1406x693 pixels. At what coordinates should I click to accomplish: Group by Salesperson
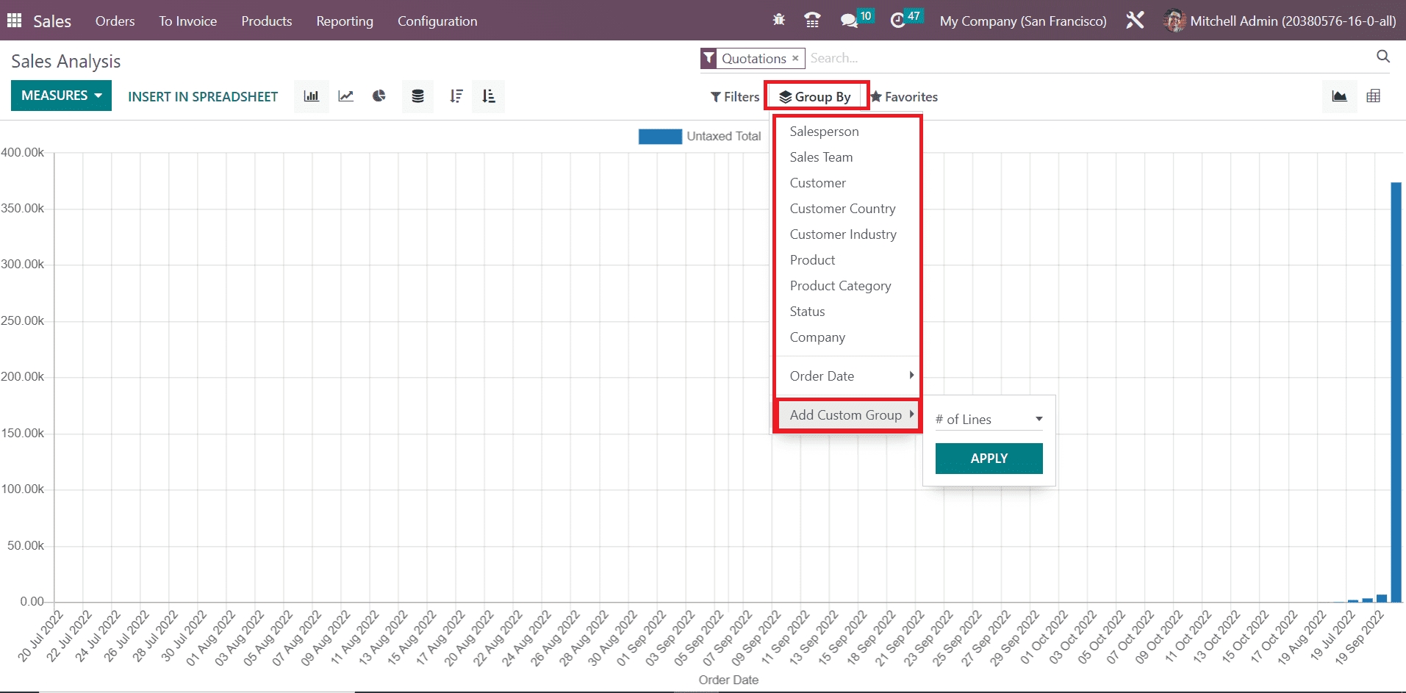coord(824,132)
